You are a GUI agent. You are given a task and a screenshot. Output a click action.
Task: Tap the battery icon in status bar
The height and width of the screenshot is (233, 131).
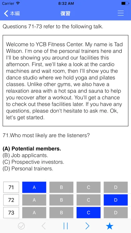click(x=125, y=3)
